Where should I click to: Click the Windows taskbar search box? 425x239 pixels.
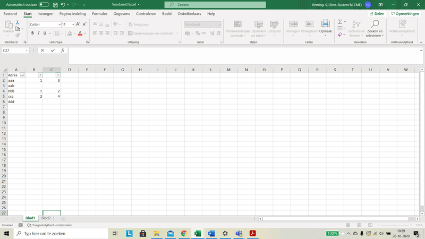click(x=61, y=233)
